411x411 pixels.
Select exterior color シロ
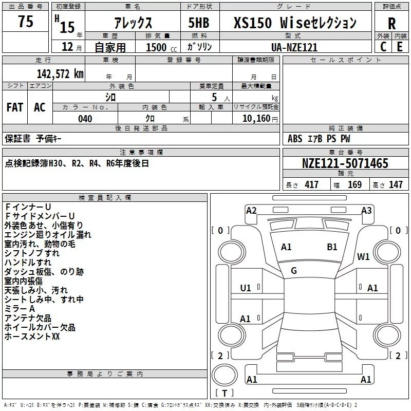pos(110,97)
